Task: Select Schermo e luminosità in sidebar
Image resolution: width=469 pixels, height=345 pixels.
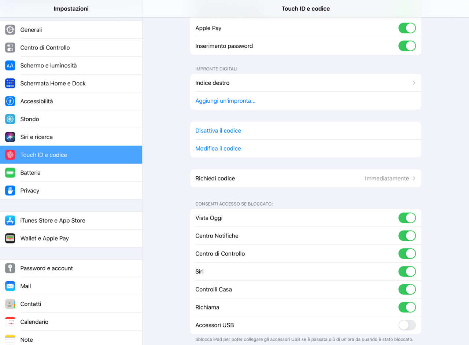Action: [x=48, y=66]
